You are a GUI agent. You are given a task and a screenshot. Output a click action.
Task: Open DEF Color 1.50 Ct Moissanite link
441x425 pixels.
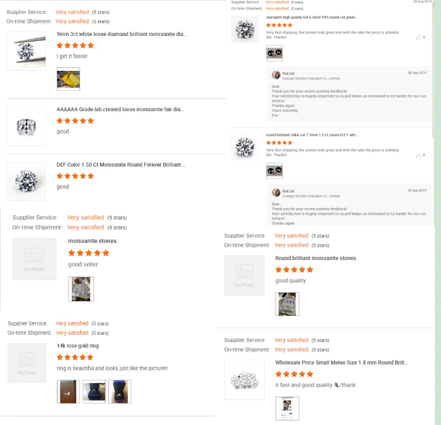(x=121, y=165)
